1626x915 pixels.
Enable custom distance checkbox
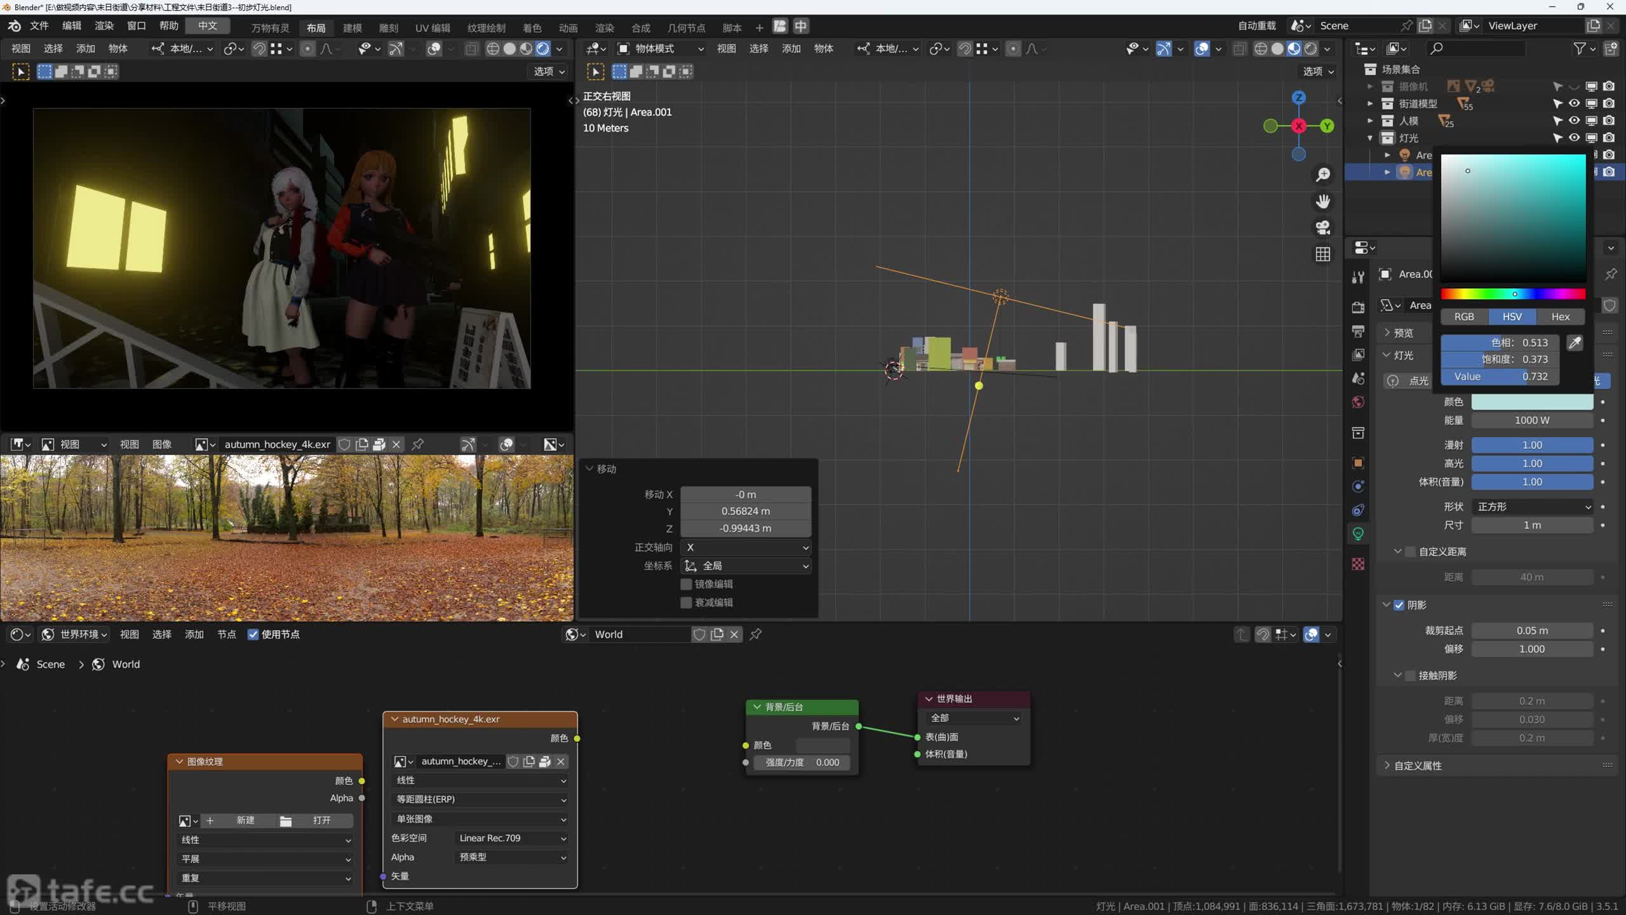pyautogui.click(x=1410, y=552)
